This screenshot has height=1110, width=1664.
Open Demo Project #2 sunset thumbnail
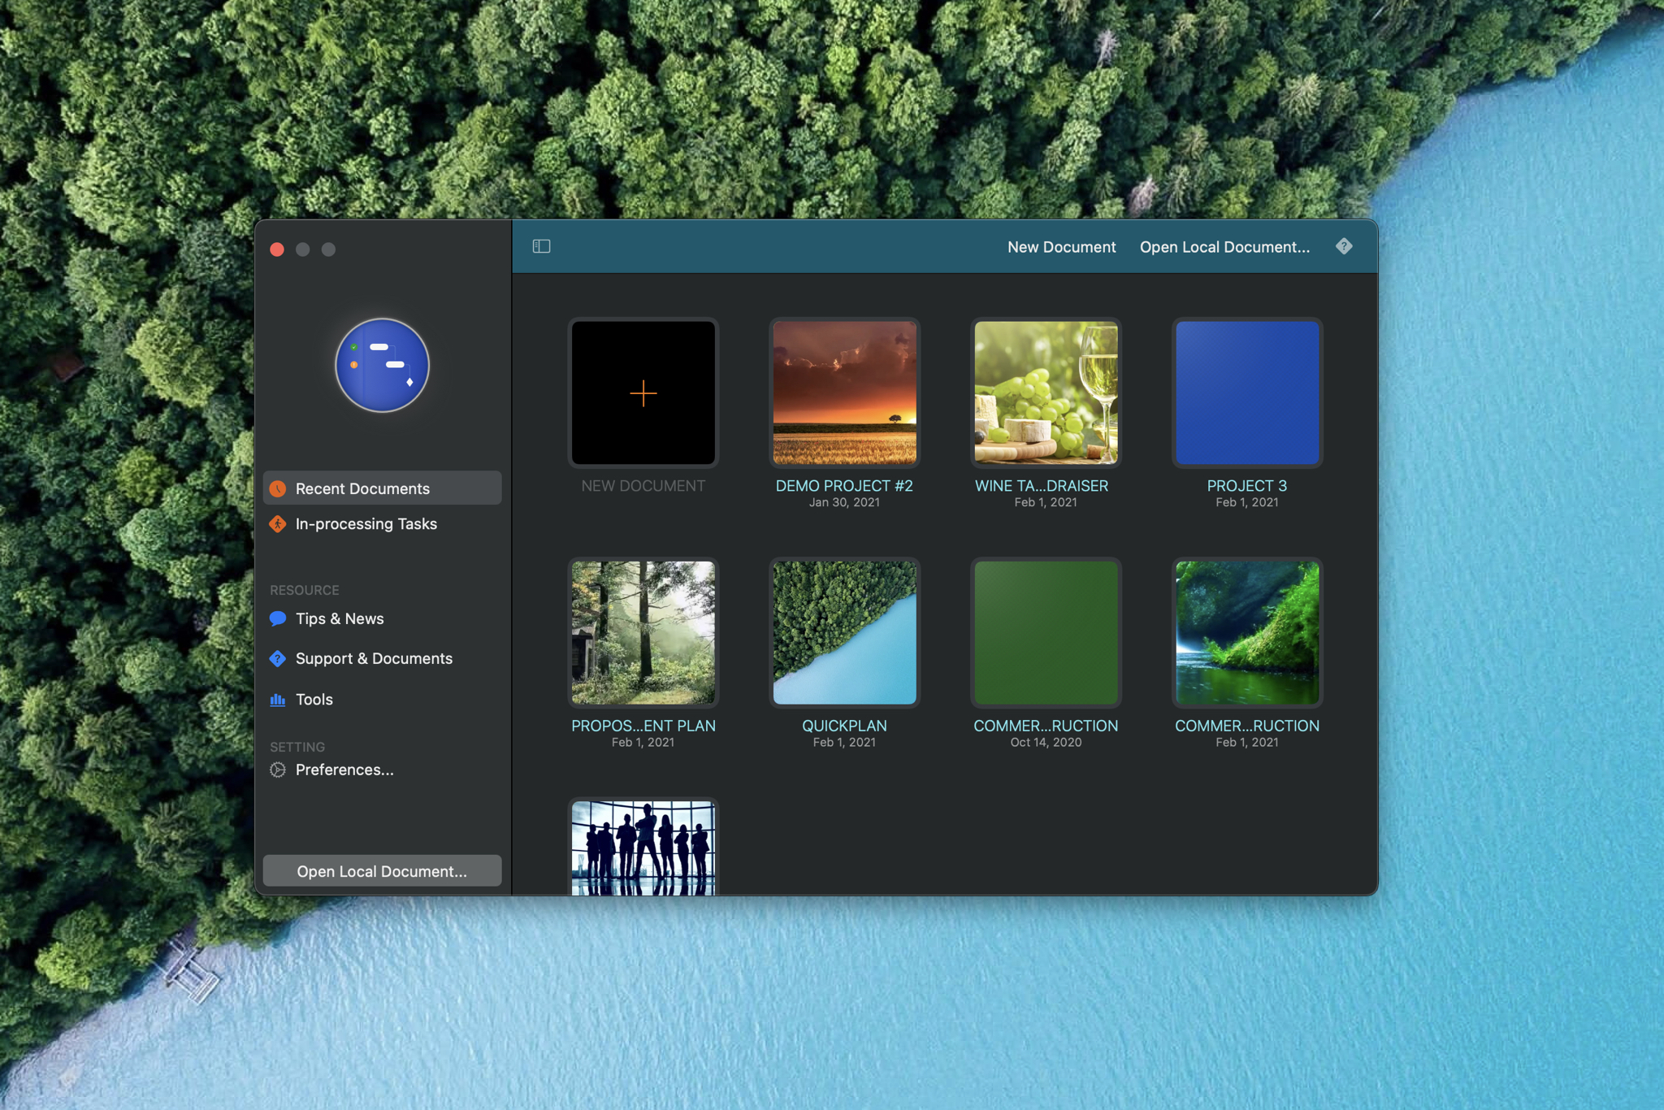(844, 393)
